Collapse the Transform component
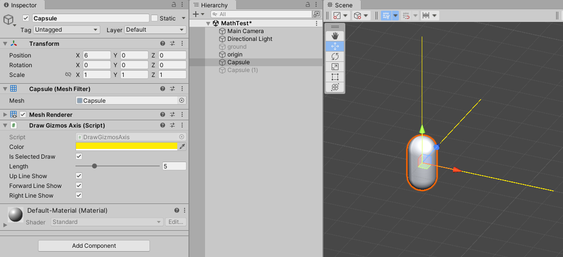Viewport: 563px width, 257px height. 5,43
